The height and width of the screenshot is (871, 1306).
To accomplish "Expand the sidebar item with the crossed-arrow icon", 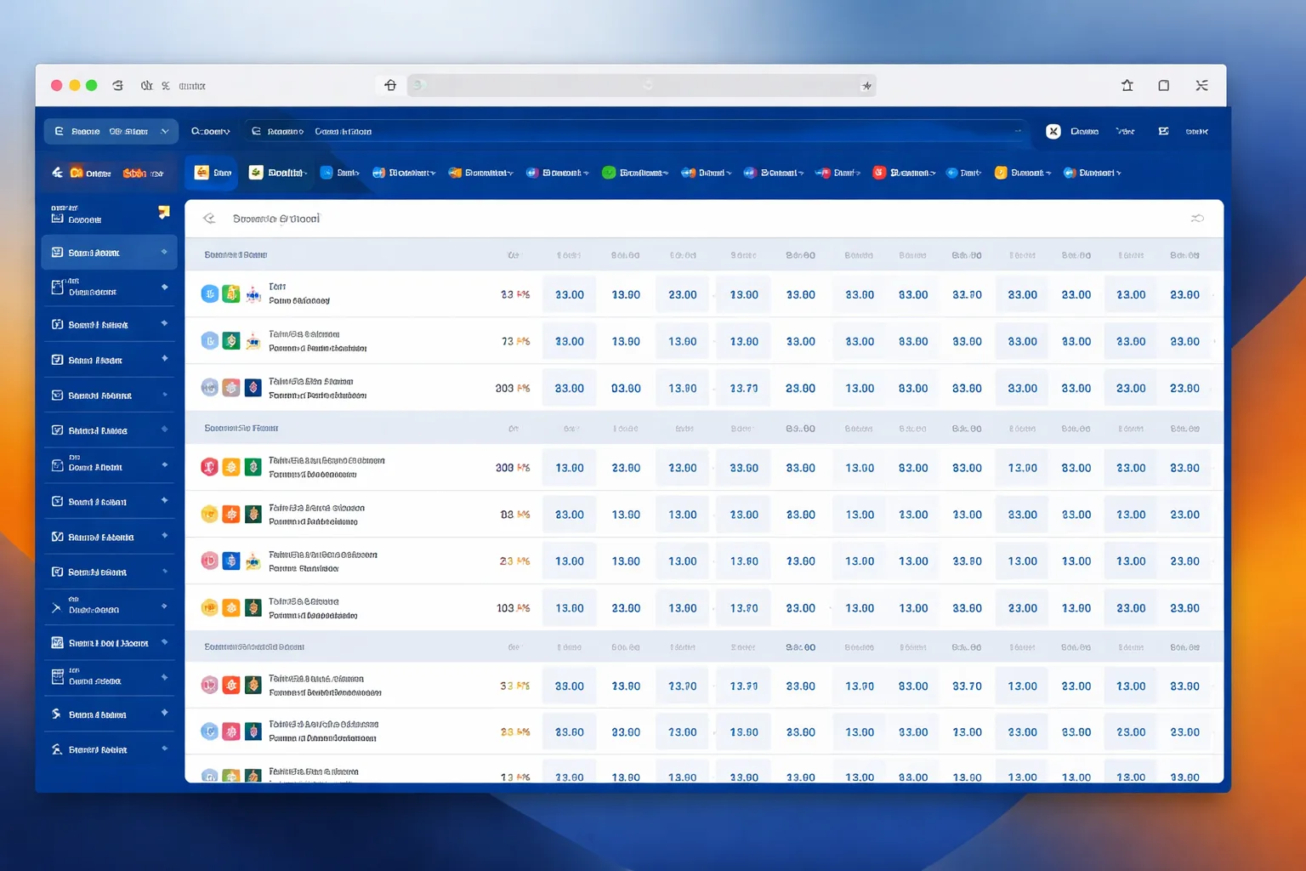I will pos(164,606).
